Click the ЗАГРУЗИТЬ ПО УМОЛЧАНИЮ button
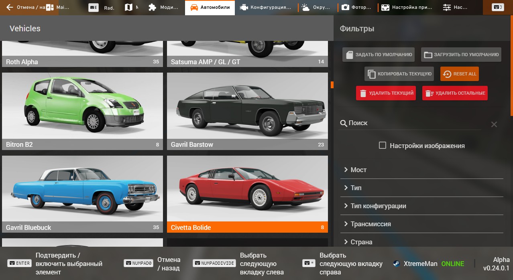Screen dimensions: 513x280 [461, 55]
